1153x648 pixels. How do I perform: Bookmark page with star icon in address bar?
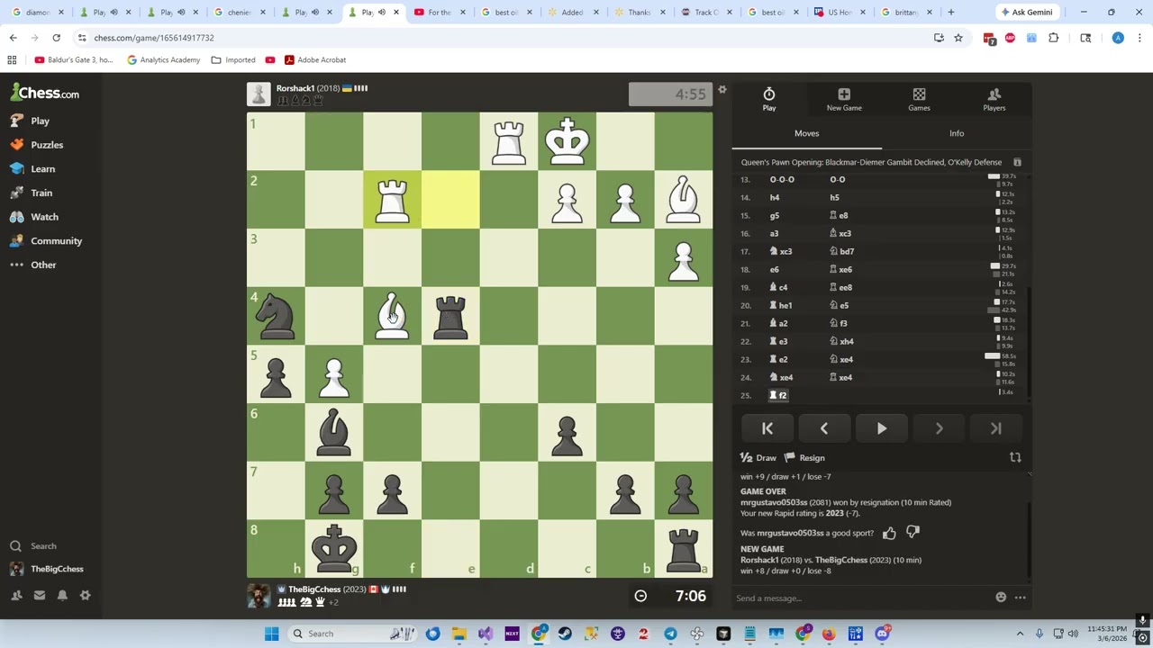(958, 38)
